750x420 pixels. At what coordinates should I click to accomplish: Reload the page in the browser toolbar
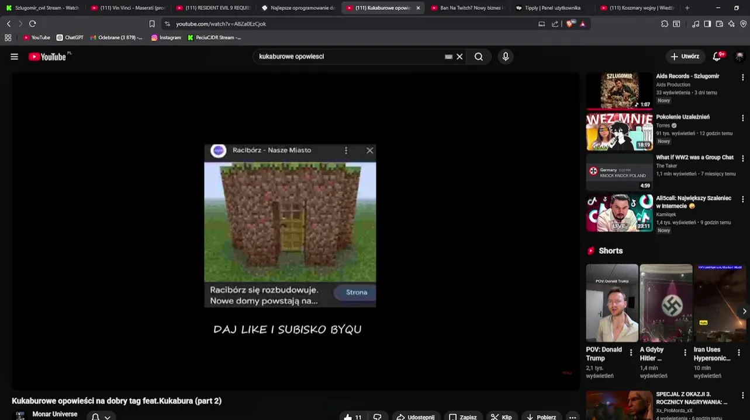coord(32,24)
